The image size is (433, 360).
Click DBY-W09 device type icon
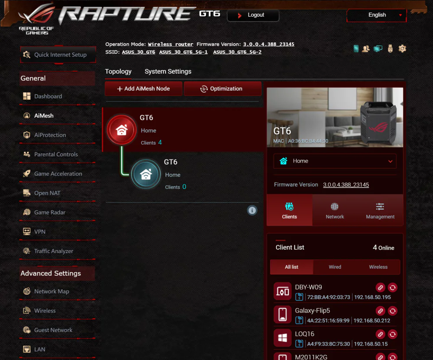[x=282, y=291]
